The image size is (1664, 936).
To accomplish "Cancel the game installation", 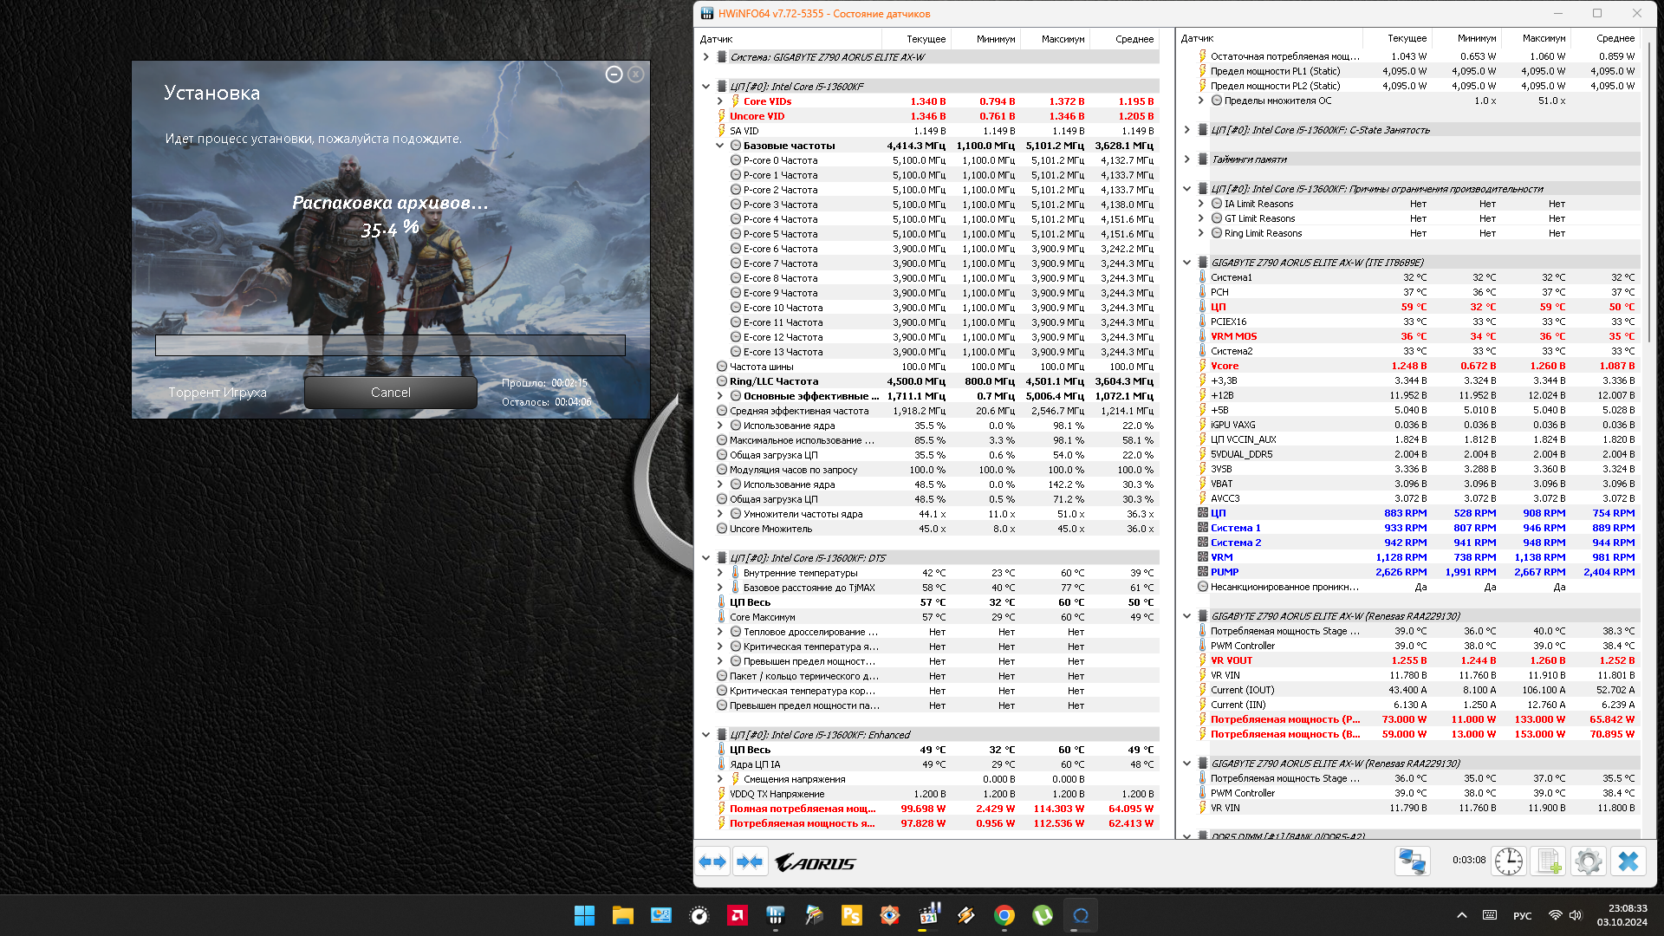I will (x=390, y=393).
